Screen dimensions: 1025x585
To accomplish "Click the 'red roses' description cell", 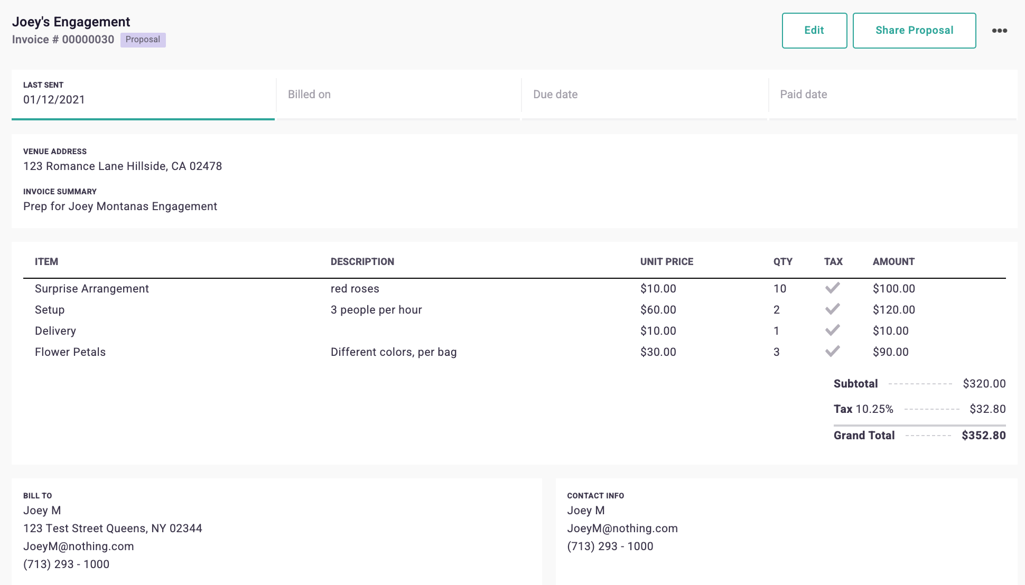I will pos(355,289).
